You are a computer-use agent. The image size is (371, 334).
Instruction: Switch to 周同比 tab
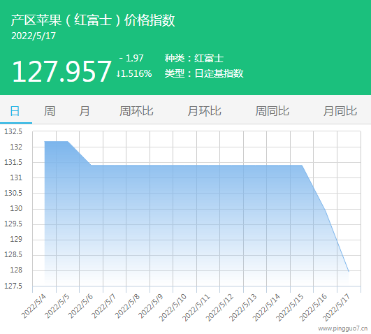(272, 111)
